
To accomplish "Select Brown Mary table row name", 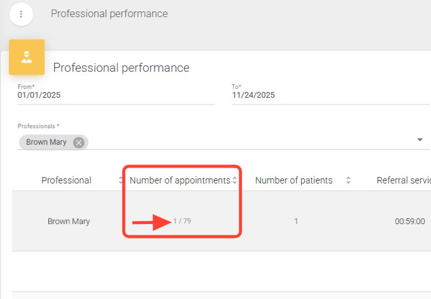I will pos(68,222).
